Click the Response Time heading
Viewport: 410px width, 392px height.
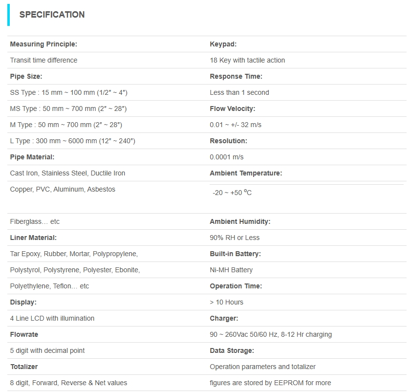[x=236, y=76]
